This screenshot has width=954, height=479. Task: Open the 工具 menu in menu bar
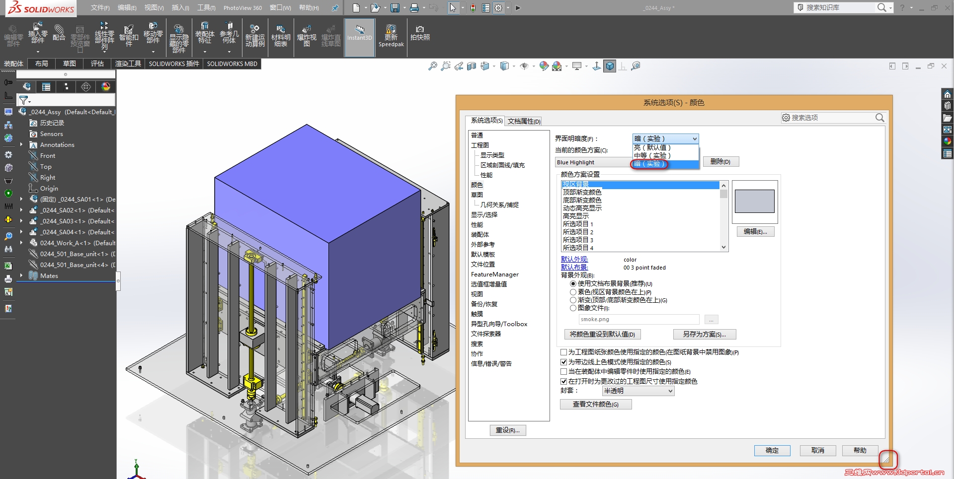206,8
